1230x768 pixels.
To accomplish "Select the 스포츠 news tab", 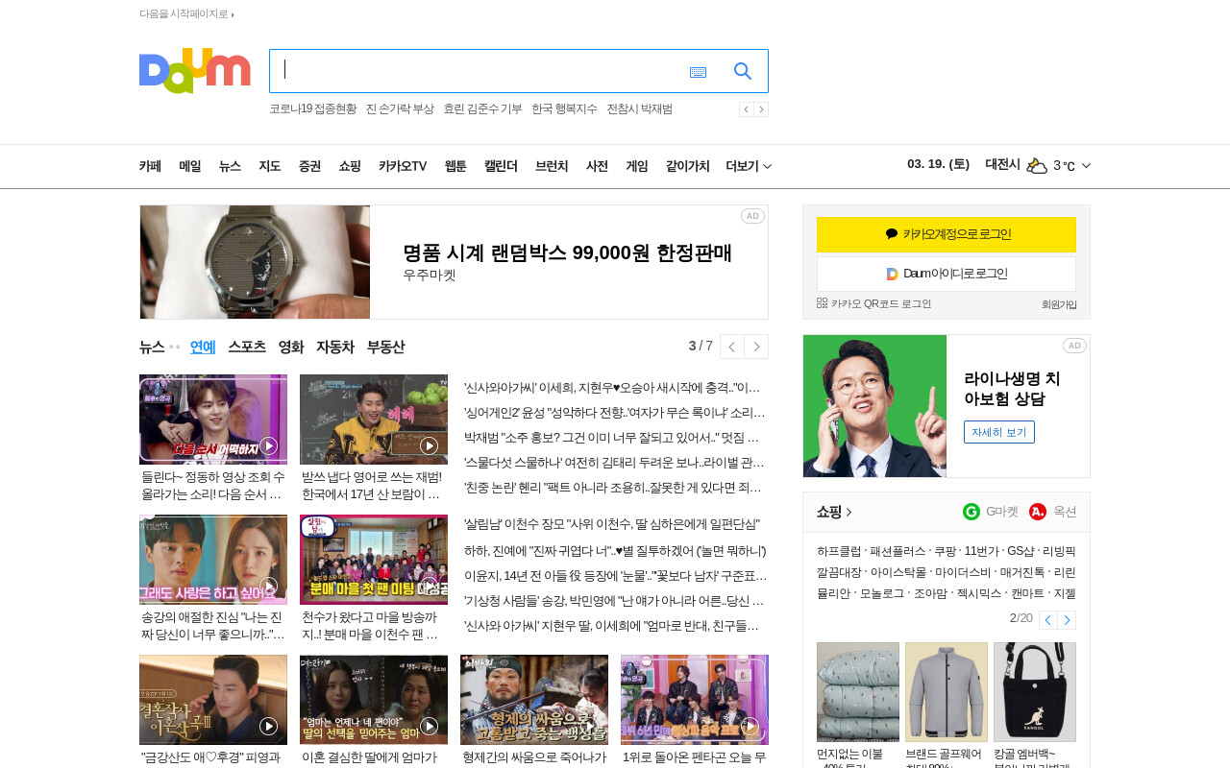I will tap(247, 347).
